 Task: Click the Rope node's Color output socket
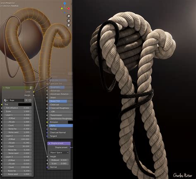[x=33, y=92]
